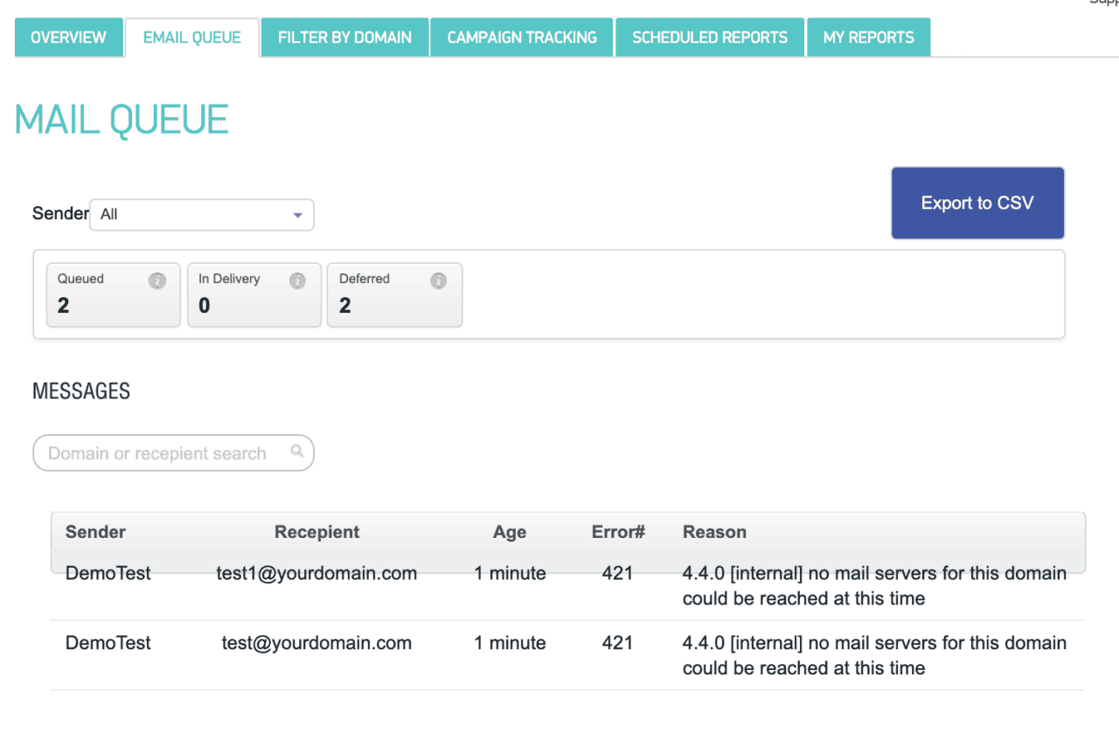1119x753 pixels.
Task: Go to the Campaign Tracking tab
Action: (x=522, y=38)
